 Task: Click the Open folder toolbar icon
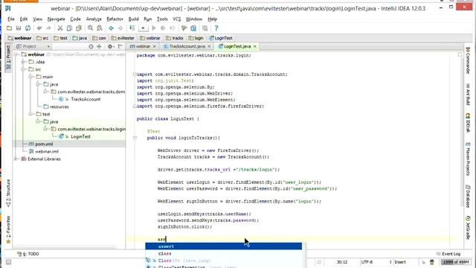tap(9, 28)
